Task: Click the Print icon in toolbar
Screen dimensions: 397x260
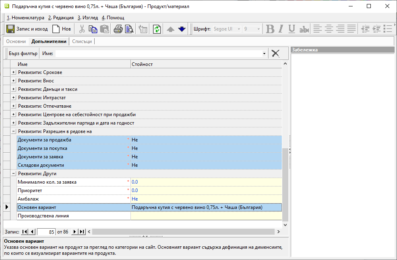Action: (118, 29)
